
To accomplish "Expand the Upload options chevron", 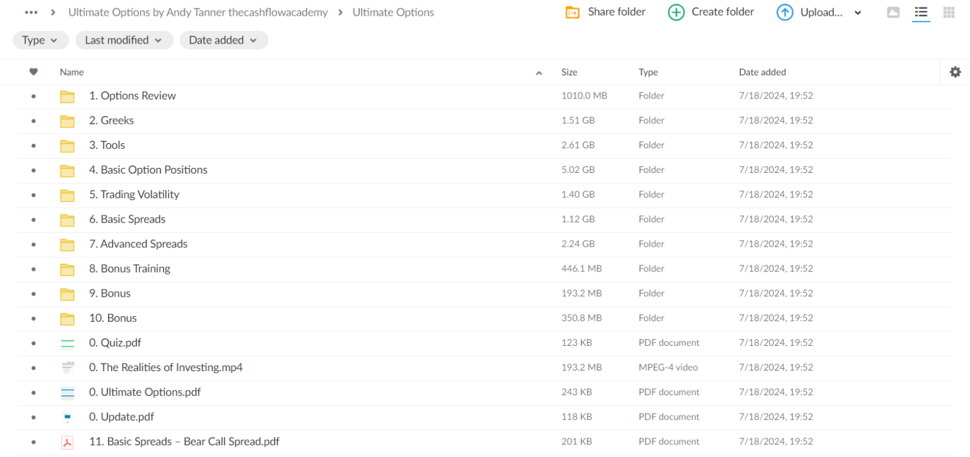I will click(858, 13).
